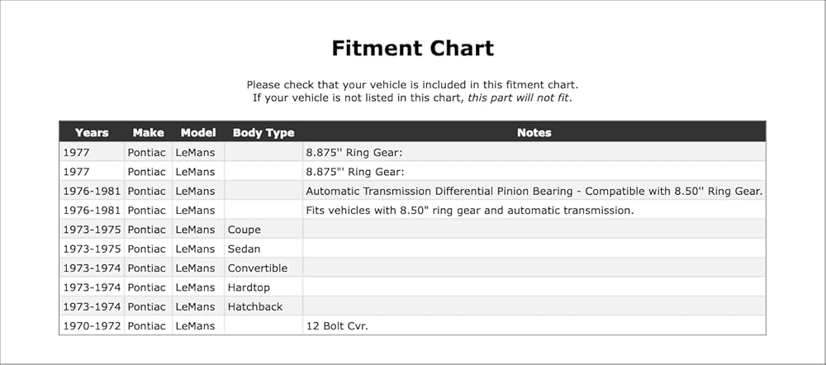
Task: Select the Hatchback body type cell
Action: pos(263,306)
